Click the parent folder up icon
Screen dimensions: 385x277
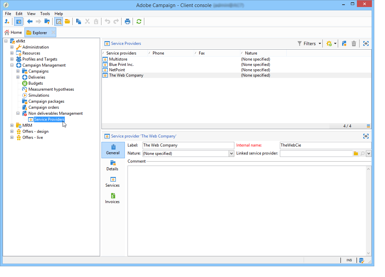47,22
